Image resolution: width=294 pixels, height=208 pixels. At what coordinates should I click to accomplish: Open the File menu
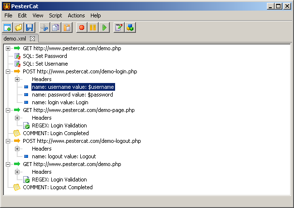[8, 15]
